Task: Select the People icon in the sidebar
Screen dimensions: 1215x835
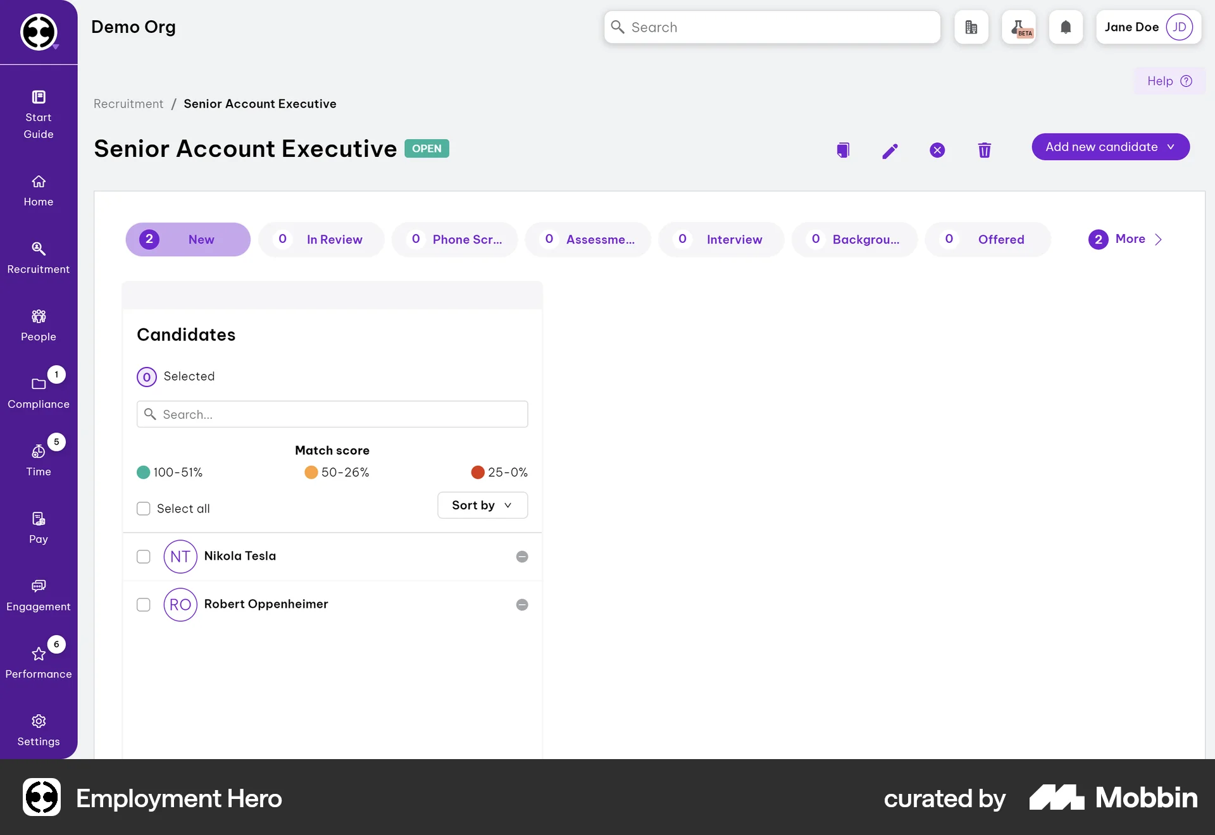Action: pos(38,324)
